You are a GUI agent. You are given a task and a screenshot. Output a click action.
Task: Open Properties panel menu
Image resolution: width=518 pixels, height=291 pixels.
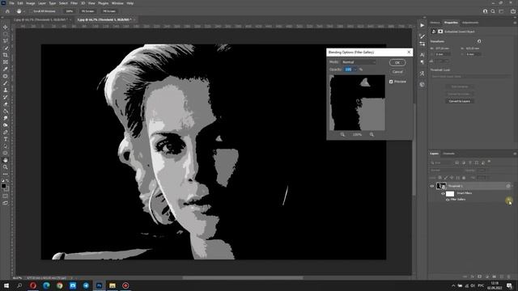click(515, 23)
